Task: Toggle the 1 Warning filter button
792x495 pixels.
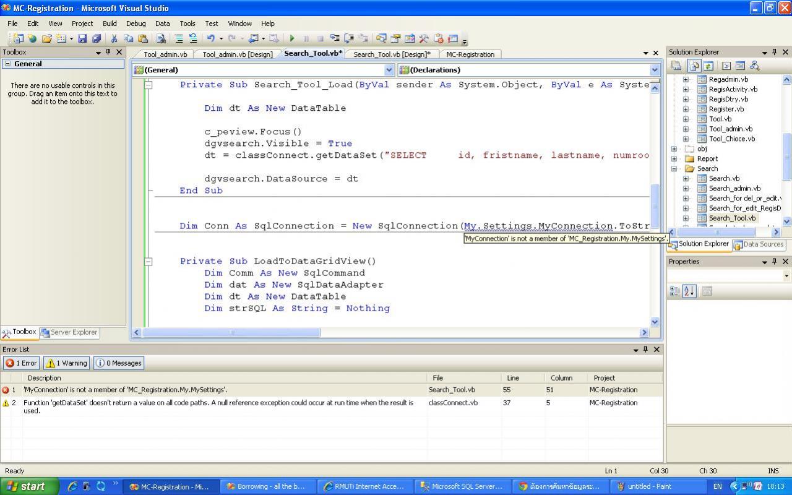Action: click(66, 363)
